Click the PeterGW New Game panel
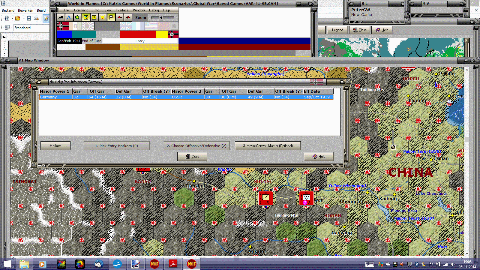 pos(377,13)
